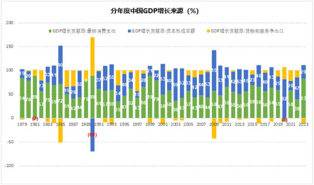Click the blue legend swatch for 资本形成总额
Viewport: 314px width, 185px height.
coord(129,31)
